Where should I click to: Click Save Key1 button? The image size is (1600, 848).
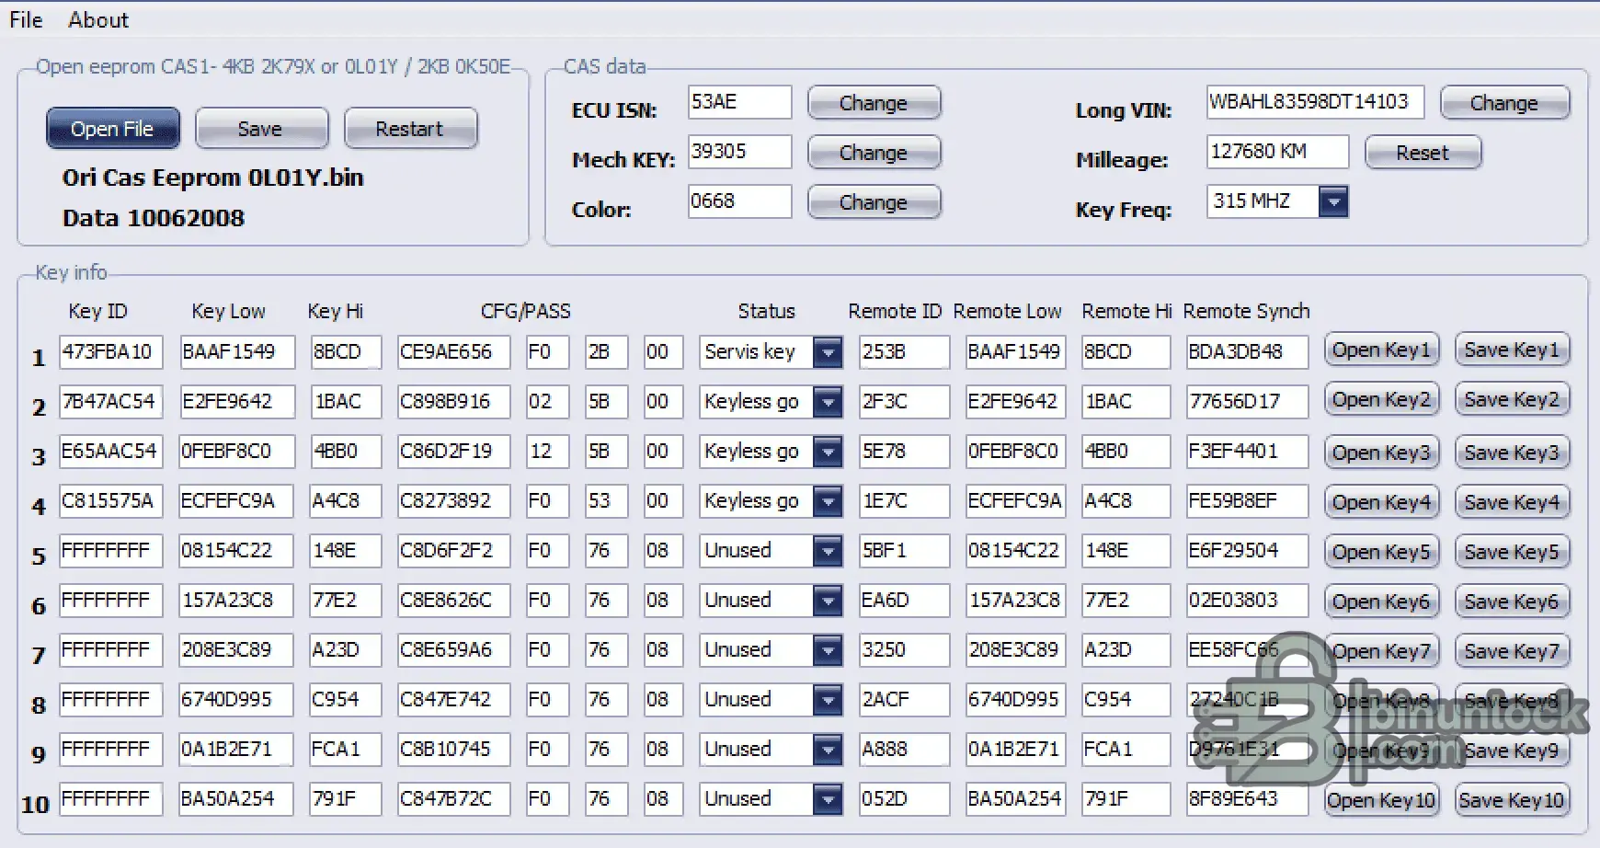point(1513,350)
